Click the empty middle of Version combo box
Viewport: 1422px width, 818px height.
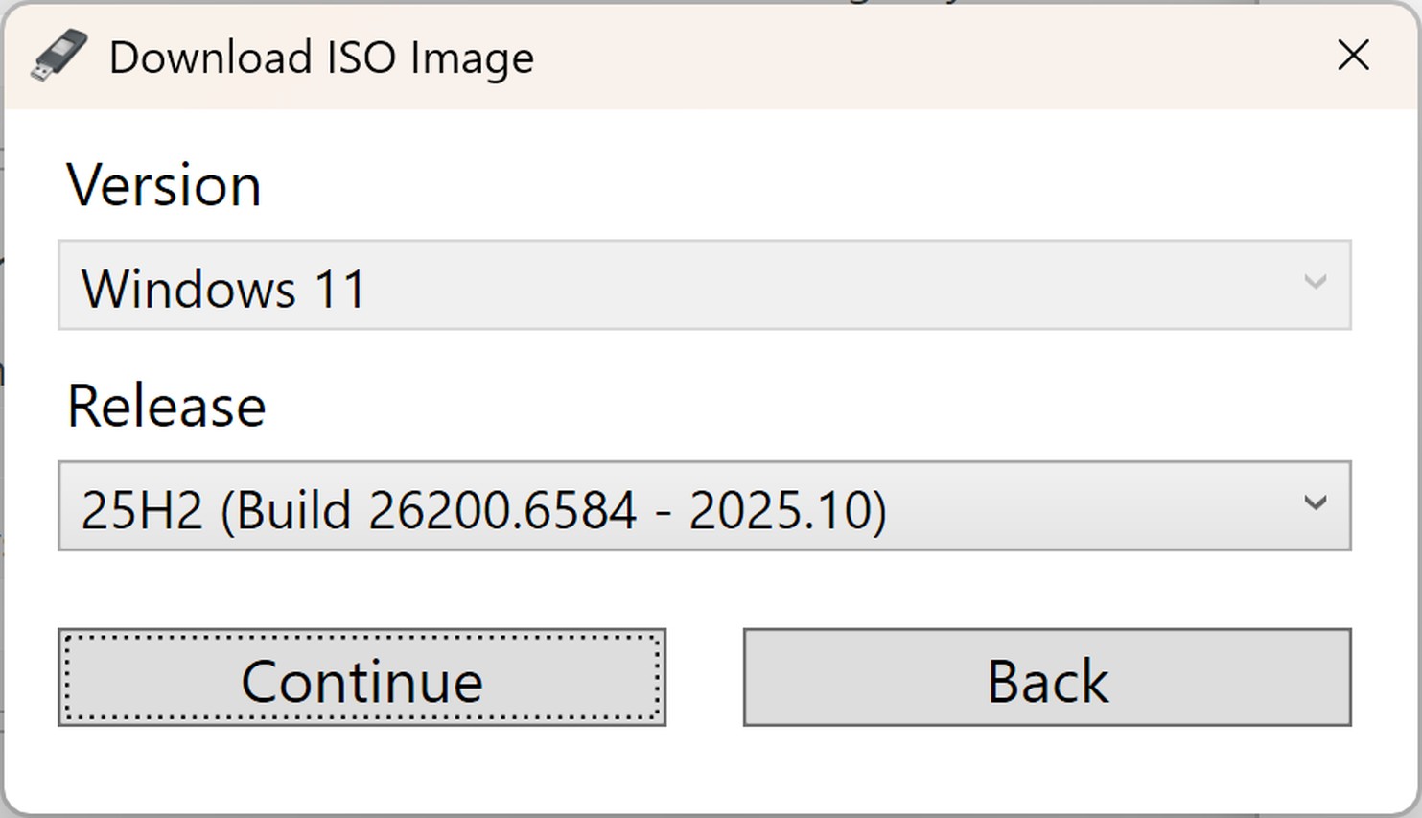[x=815, y=286]
